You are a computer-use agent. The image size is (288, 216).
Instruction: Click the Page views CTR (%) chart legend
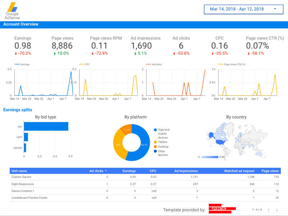233,64
